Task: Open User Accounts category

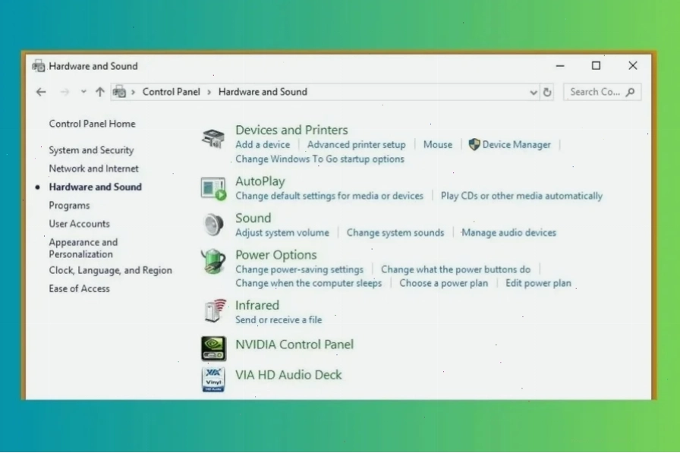Action: tap(80, 224)
